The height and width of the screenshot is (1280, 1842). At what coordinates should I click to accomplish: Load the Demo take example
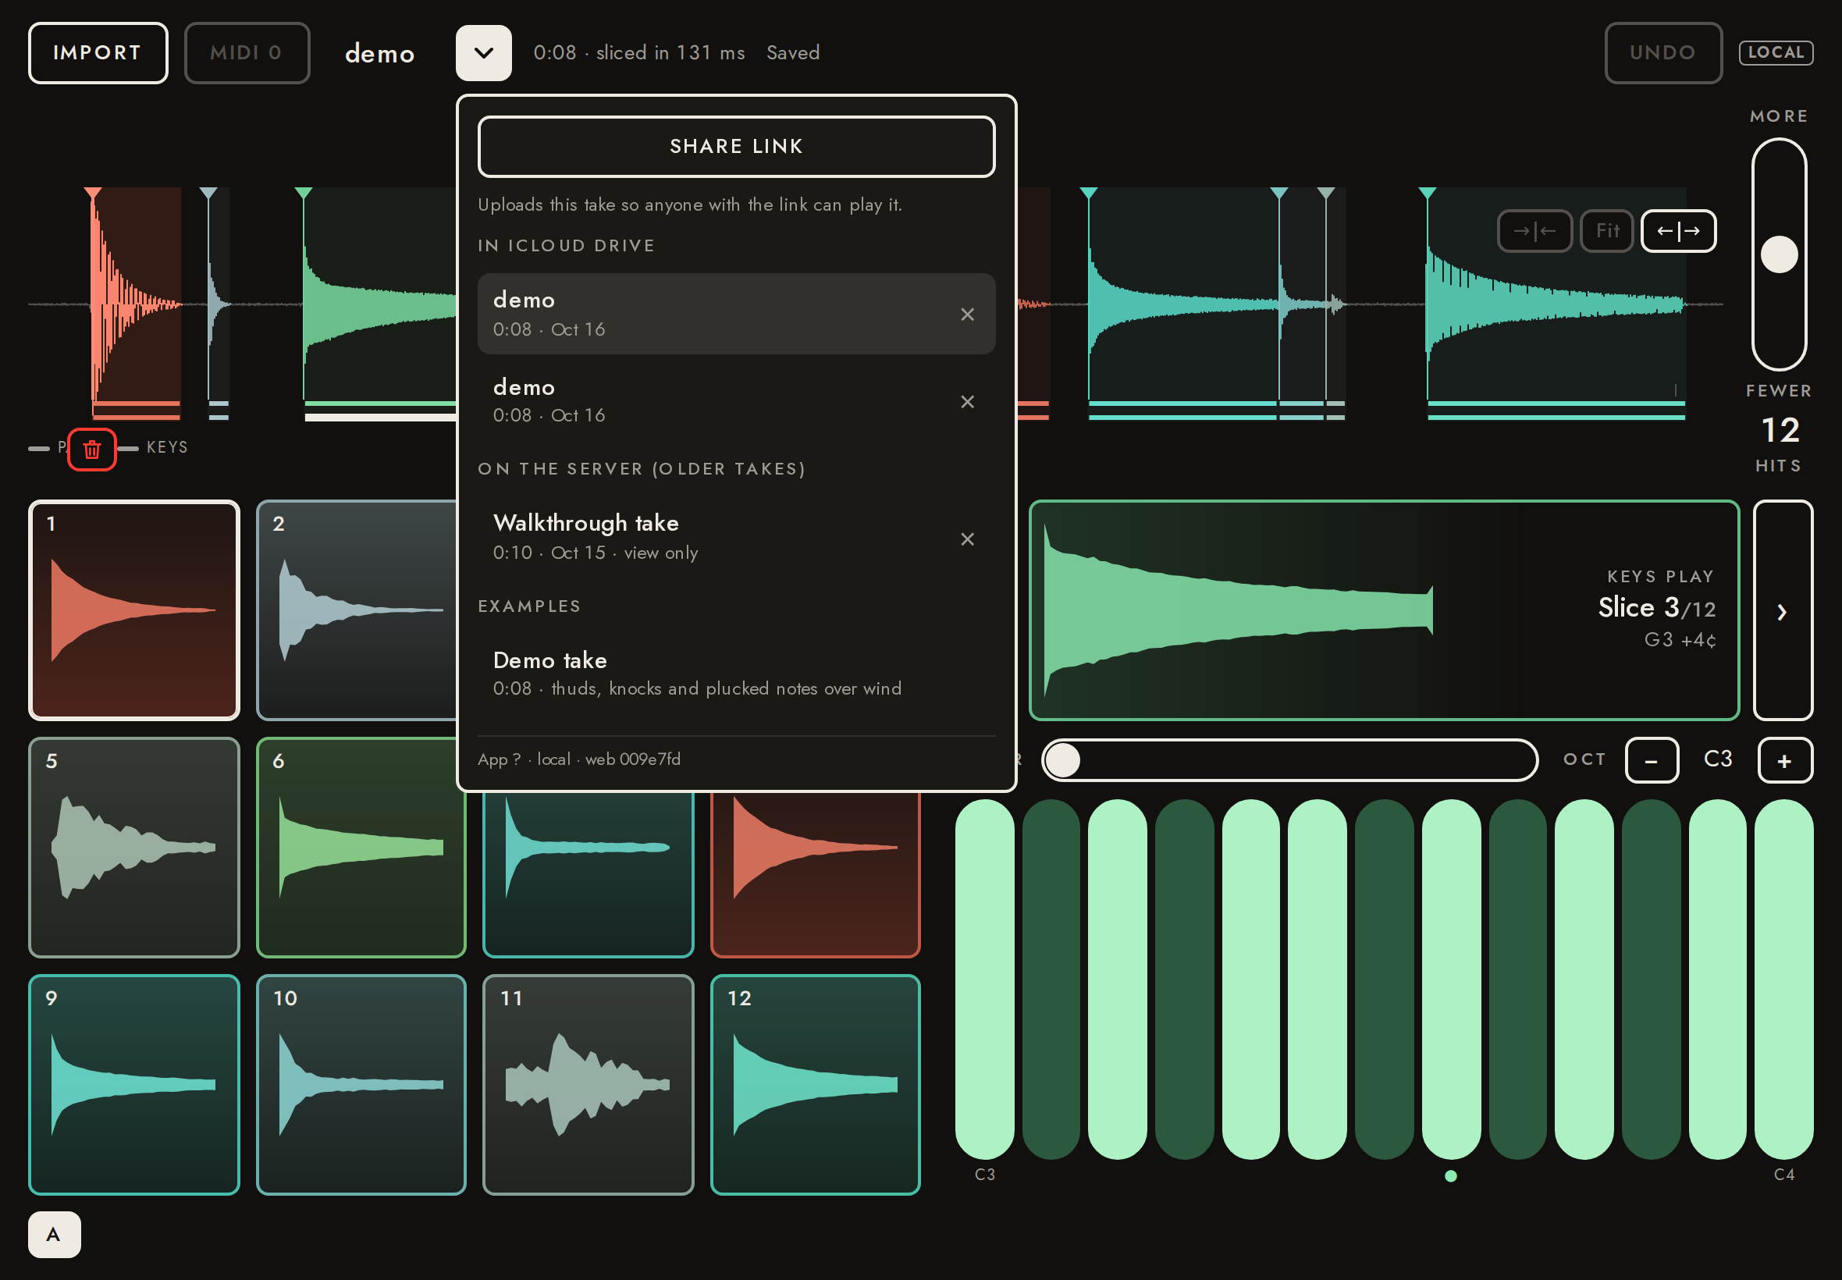[736, 674]
